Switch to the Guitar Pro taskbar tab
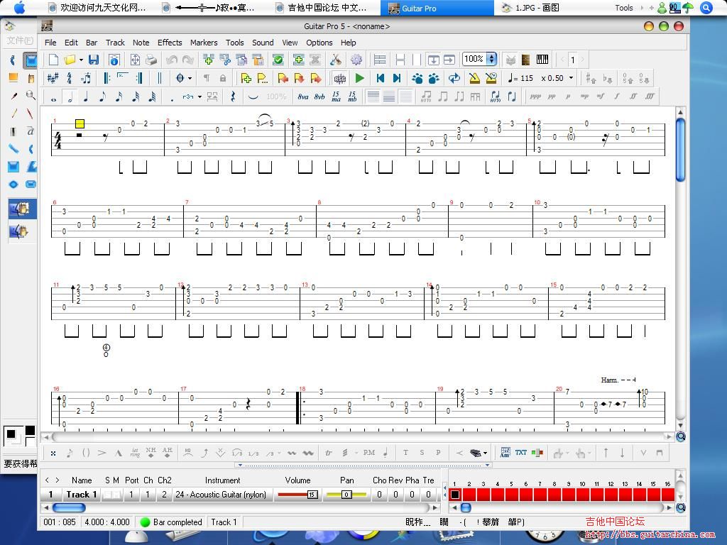 [x=437, y=8]
